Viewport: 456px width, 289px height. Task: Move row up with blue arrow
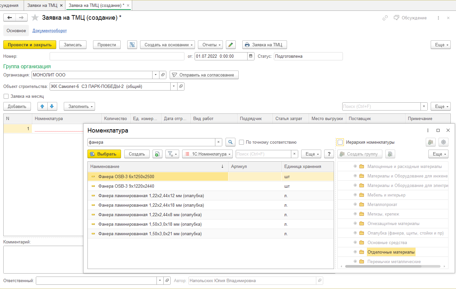tap(42, 106)
